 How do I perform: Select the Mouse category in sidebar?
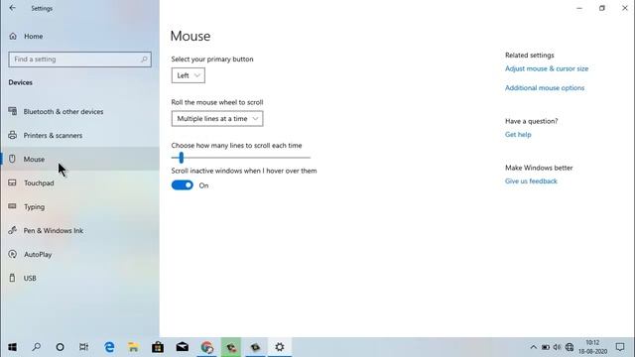pyautogui.click(x=79, y=159)
